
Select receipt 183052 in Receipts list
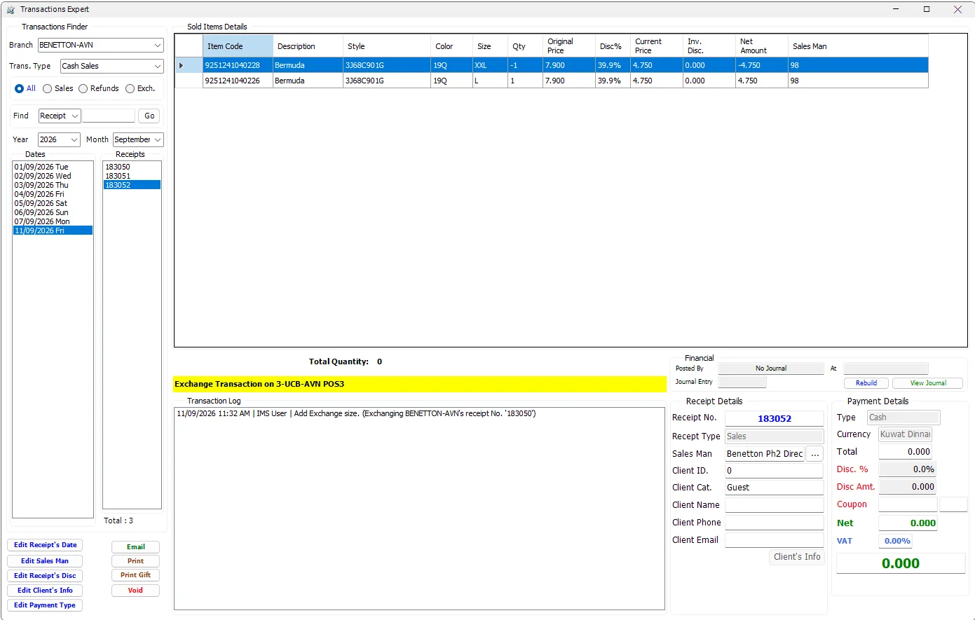coord(132,185)
